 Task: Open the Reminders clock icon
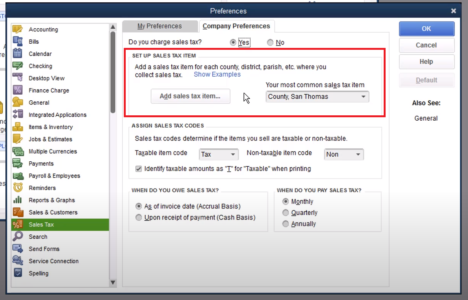(18, 188)
